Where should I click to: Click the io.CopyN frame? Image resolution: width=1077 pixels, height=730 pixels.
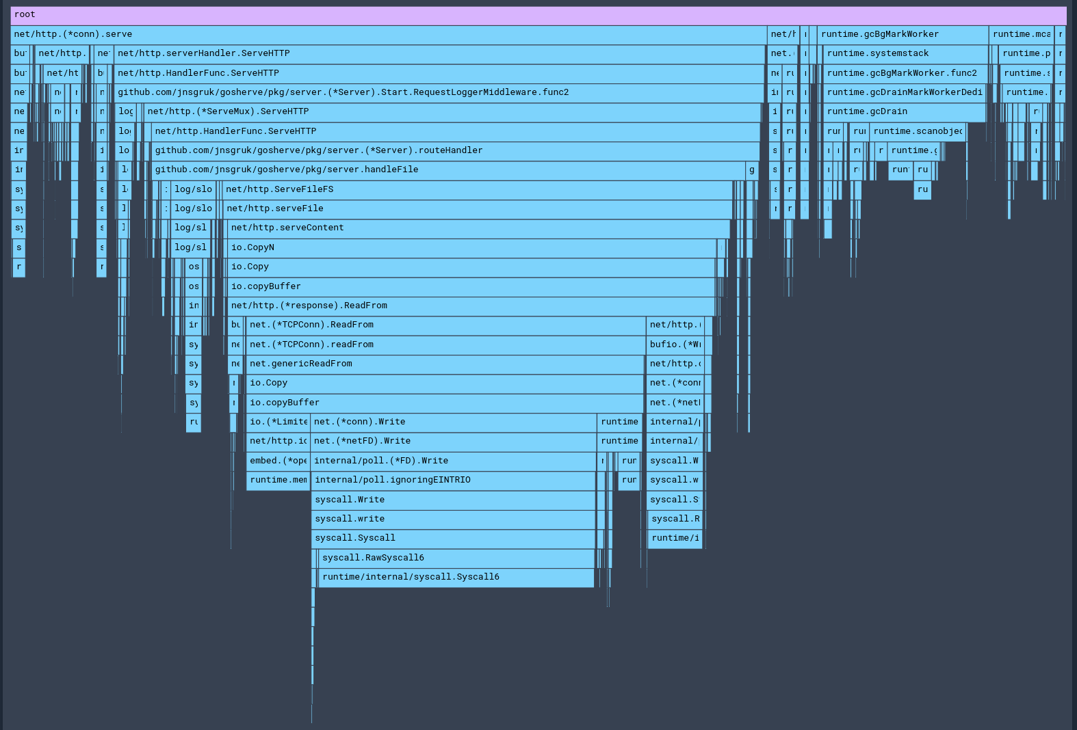471,248
